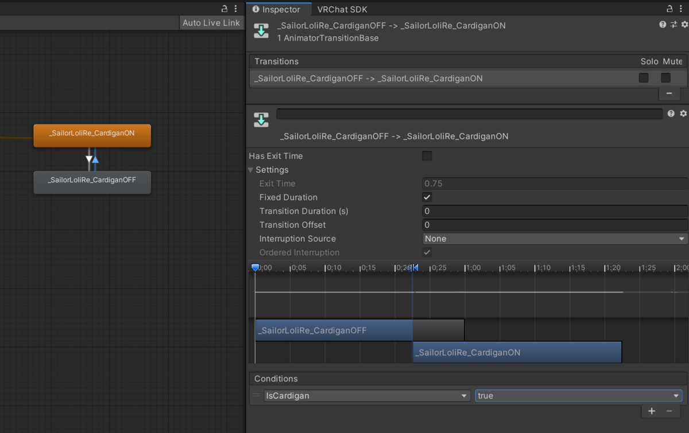689x433 pixels.
Task: Open the true value dropdown
Action: pyautogui.click(x=579, y=396)
